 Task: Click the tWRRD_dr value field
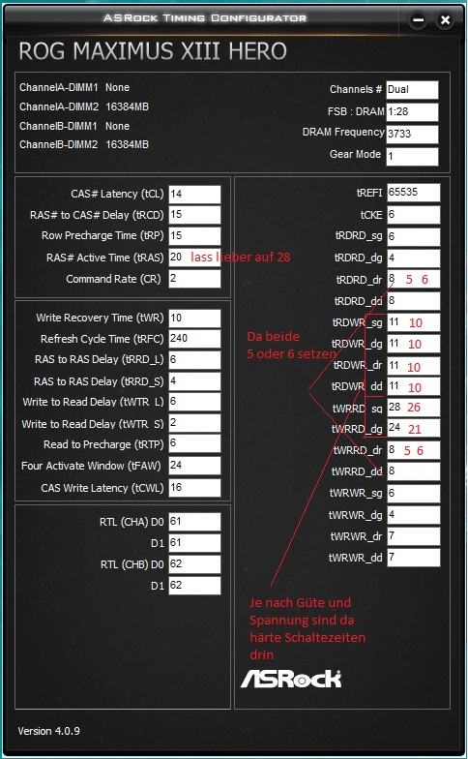[414, 450]
